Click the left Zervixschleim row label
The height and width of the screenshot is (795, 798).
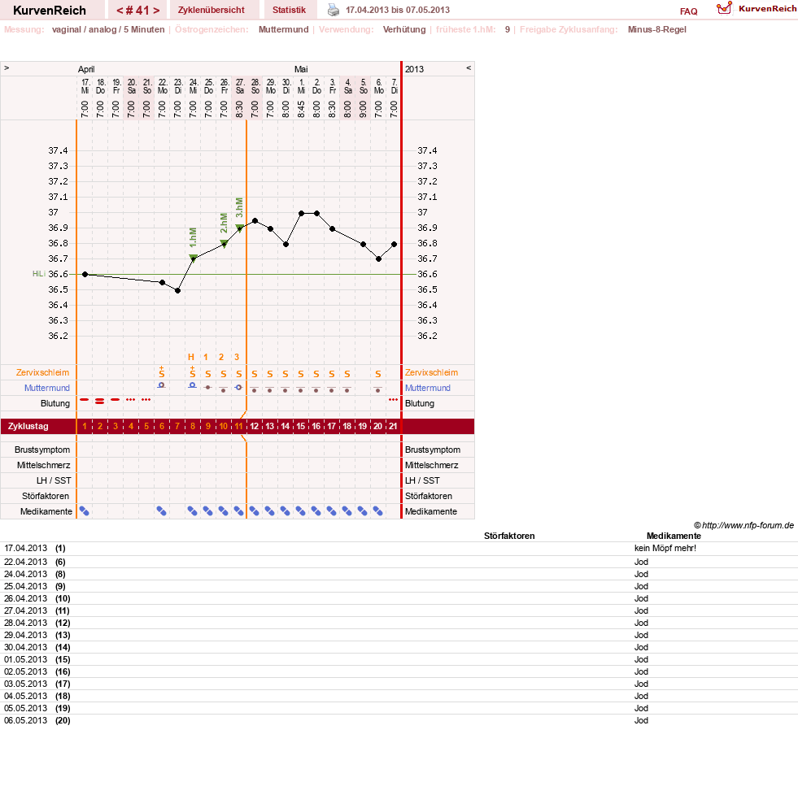[43, 372]
